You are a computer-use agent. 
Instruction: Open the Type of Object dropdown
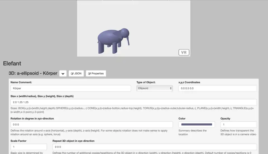[155, 88]
